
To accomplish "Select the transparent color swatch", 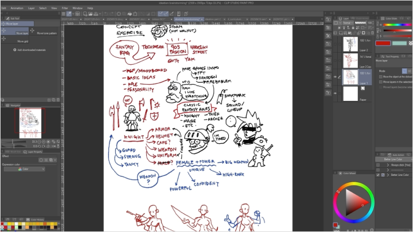I will pyautogui.click(x=411, y=43).
